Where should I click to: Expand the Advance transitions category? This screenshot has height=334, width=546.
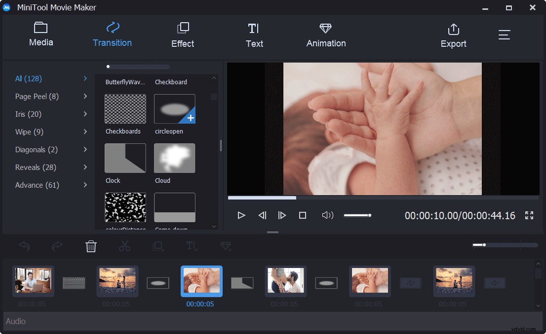[37, 185]
